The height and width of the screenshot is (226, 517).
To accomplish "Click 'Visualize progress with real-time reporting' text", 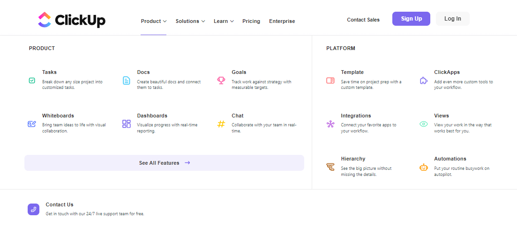I will [x=167, y=128].
